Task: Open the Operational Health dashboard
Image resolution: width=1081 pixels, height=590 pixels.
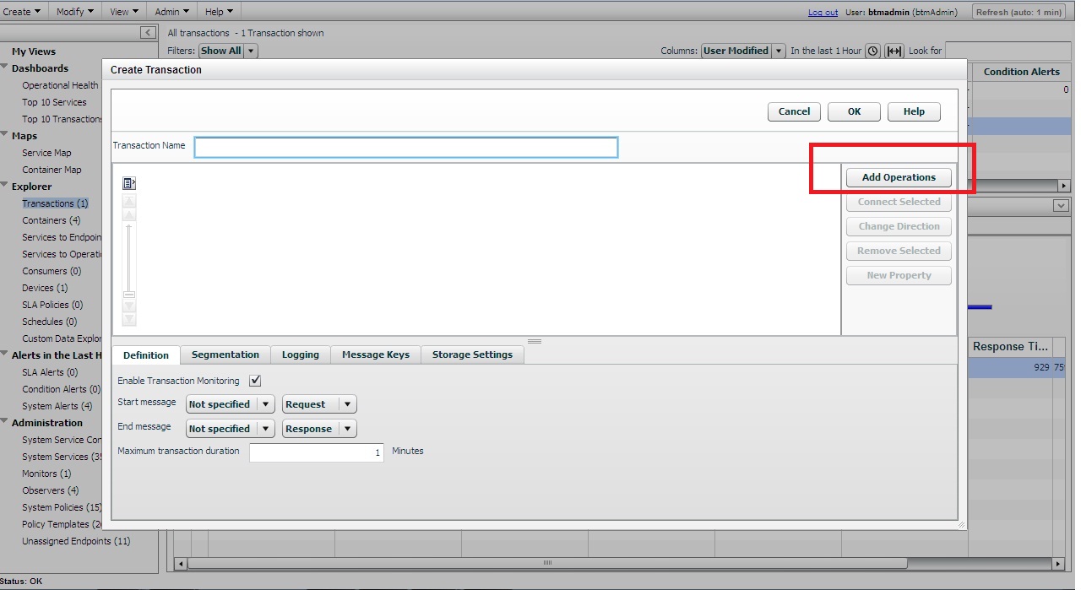Action: click(x=61, y=84)
